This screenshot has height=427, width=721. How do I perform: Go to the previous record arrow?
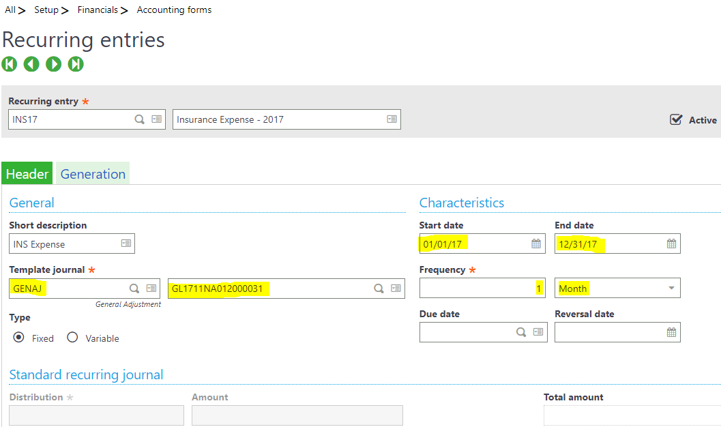[31, 64]
